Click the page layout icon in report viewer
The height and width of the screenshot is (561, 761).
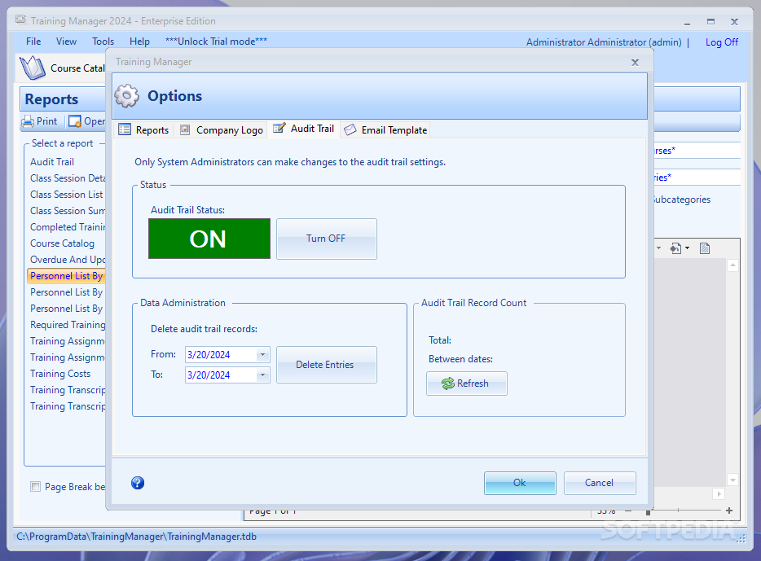(x=705, y=248)
